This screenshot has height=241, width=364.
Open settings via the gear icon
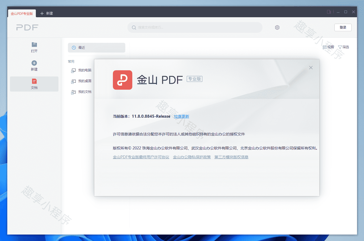click(277, 27)
